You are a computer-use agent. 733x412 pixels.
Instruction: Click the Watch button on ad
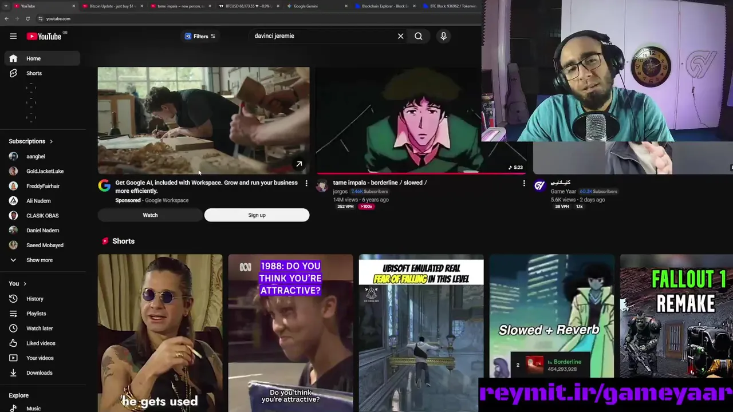[x=150, y=215]
